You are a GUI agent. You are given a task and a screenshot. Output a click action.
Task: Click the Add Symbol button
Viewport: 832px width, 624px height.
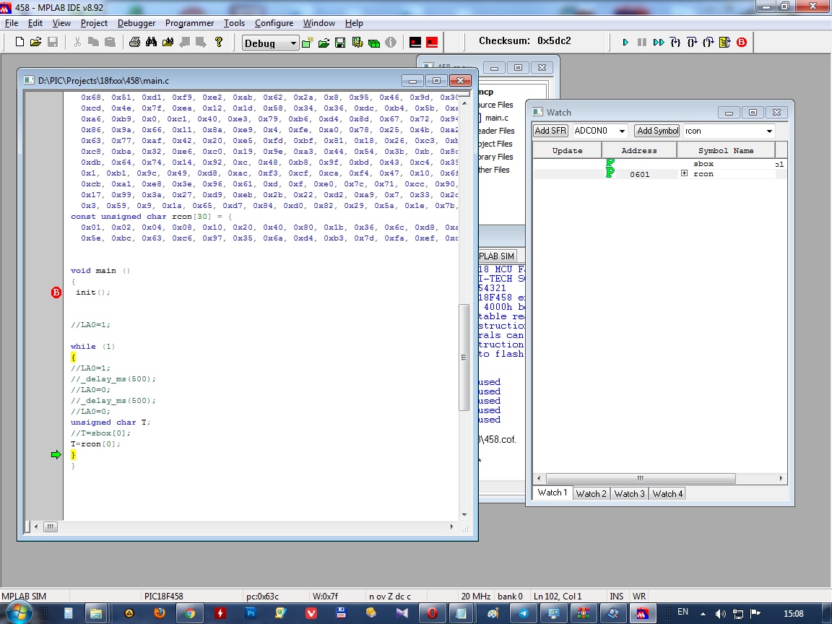(x=657, y=131)
